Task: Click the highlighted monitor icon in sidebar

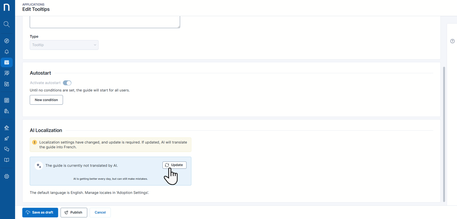Action: [7, 62]
